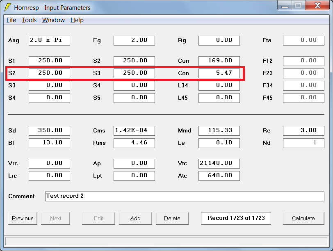This screenshot has height=251, width=333.
Task: Click the Fta input field
Action: coord(303,40)
